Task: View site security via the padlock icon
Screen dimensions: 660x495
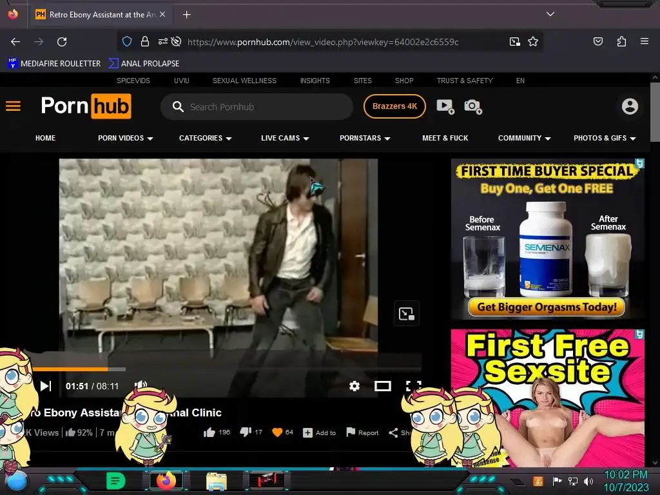Action: coord(145,41)
